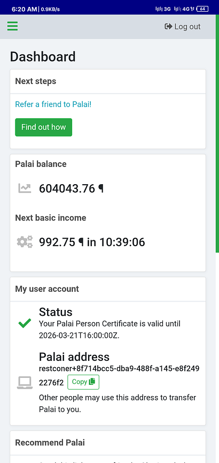Open the green hamburger menu
The image size is (219, 463).
click(x=12, y=26)
